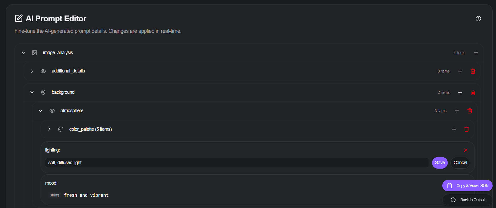This screenshot has width=496, height=208.
Task: Cancel the lighting edit
Action: [460, 163]
